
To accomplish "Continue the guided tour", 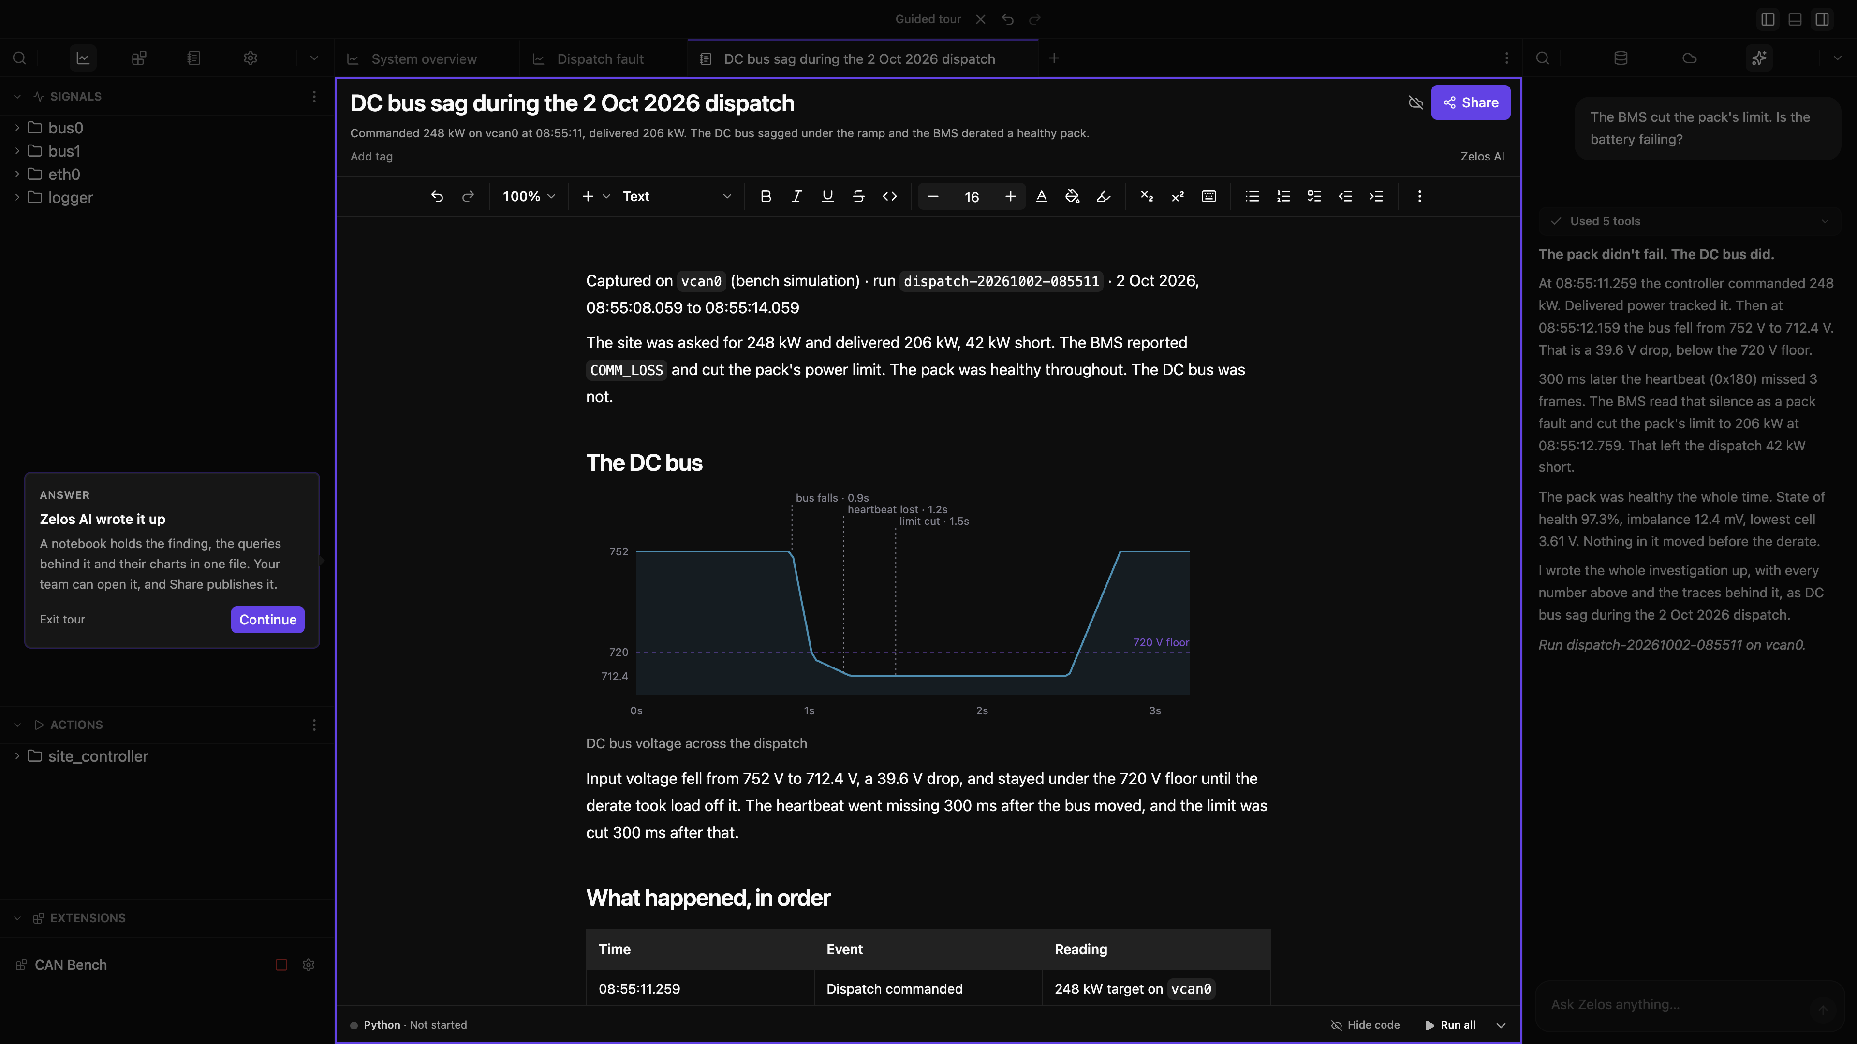I will pyautogui.click(x=267, y=620).
